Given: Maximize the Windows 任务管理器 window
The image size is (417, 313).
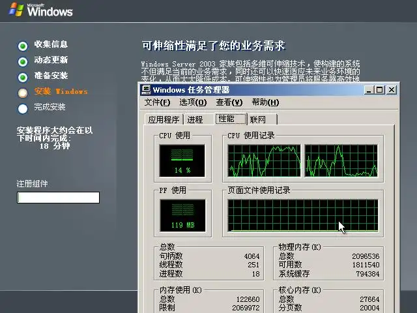Looking at the screenshot, I should (379, 90).
